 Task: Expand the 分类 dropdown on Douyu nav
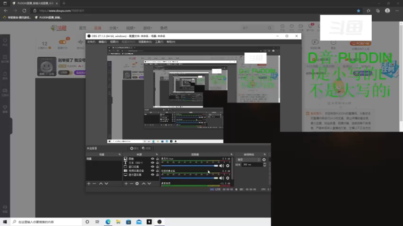113,28
